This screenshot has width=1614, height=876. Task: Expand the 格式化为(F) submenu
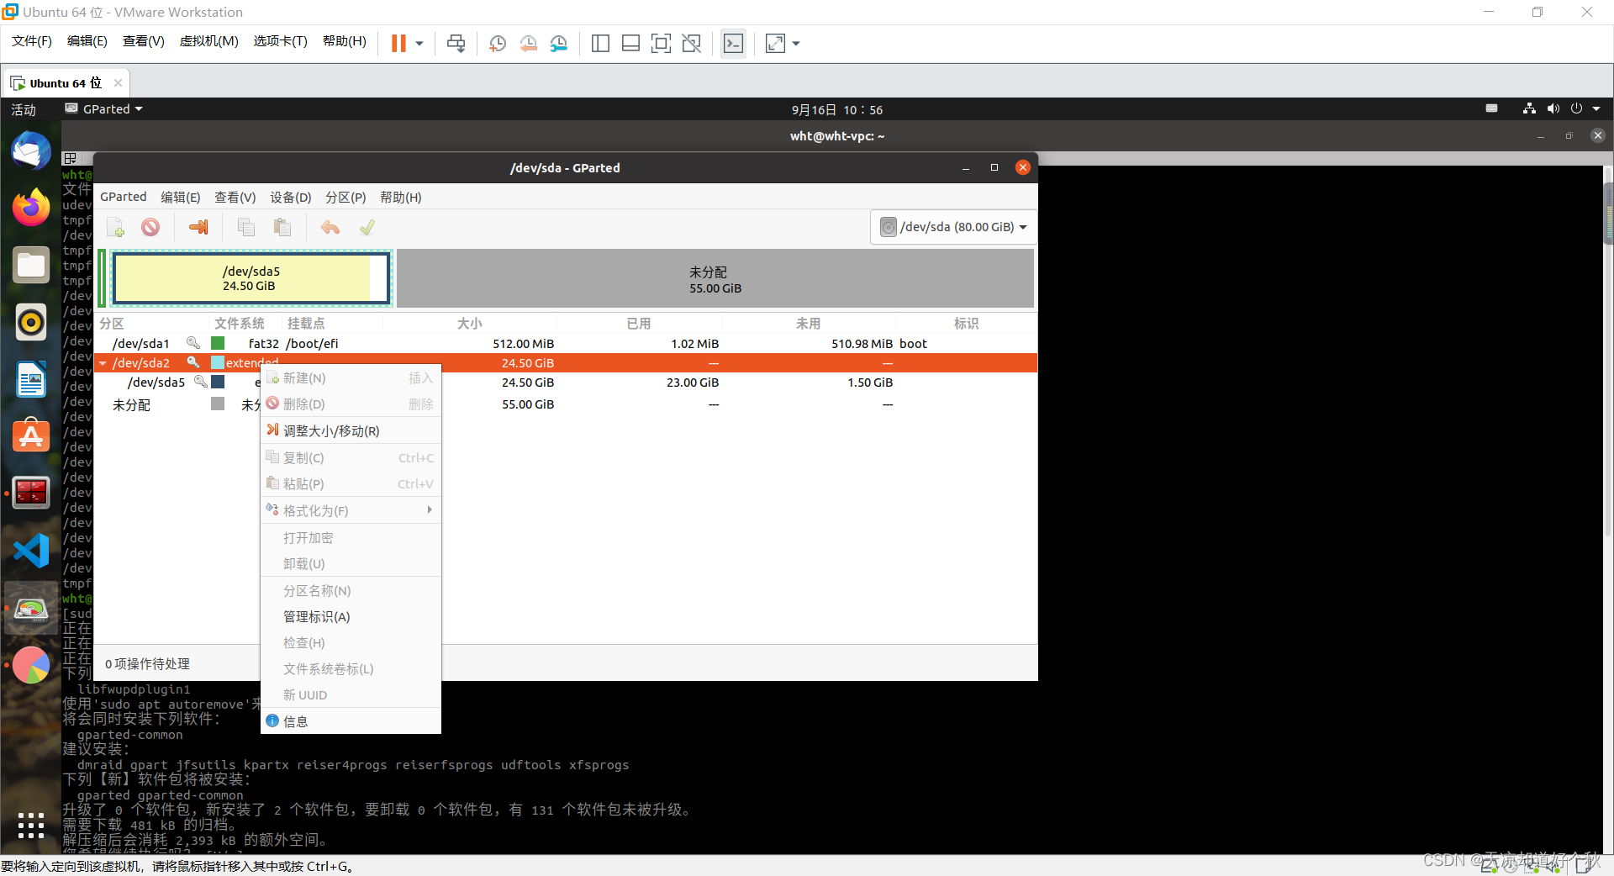(351, 510)
